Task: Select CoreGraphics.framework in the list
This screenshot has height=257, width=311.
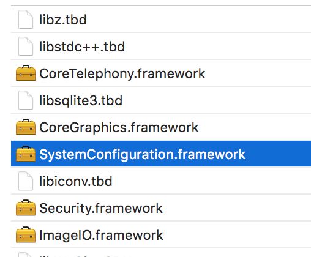Action: 161,127
